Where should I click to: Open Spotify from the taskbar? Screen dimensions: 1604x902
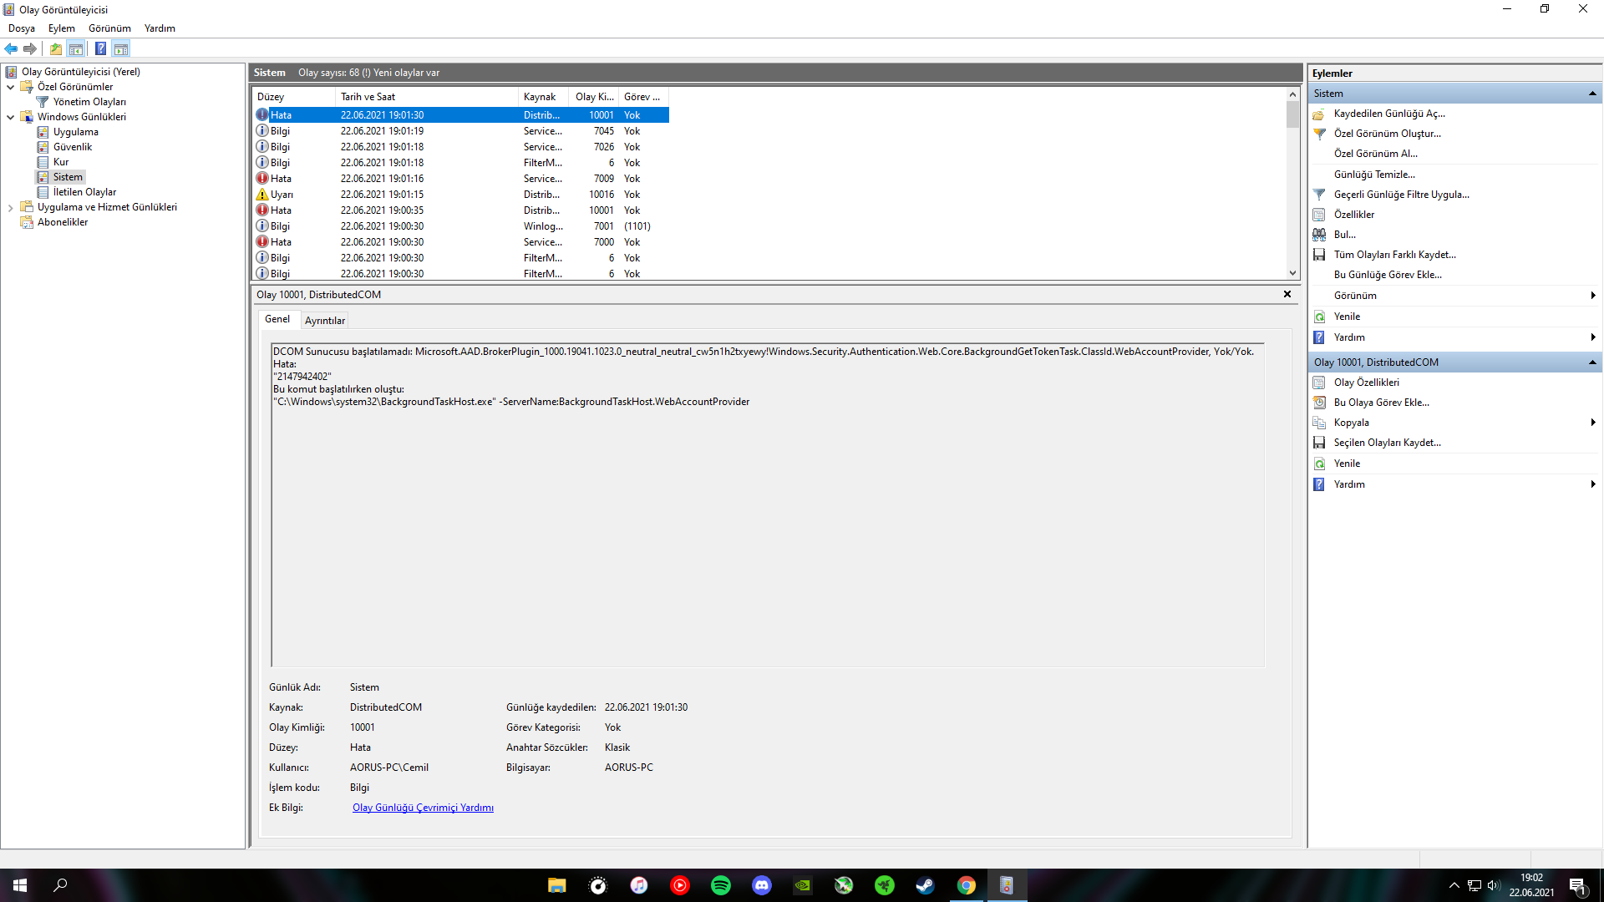pyautogui.click(x=720, y=885)
